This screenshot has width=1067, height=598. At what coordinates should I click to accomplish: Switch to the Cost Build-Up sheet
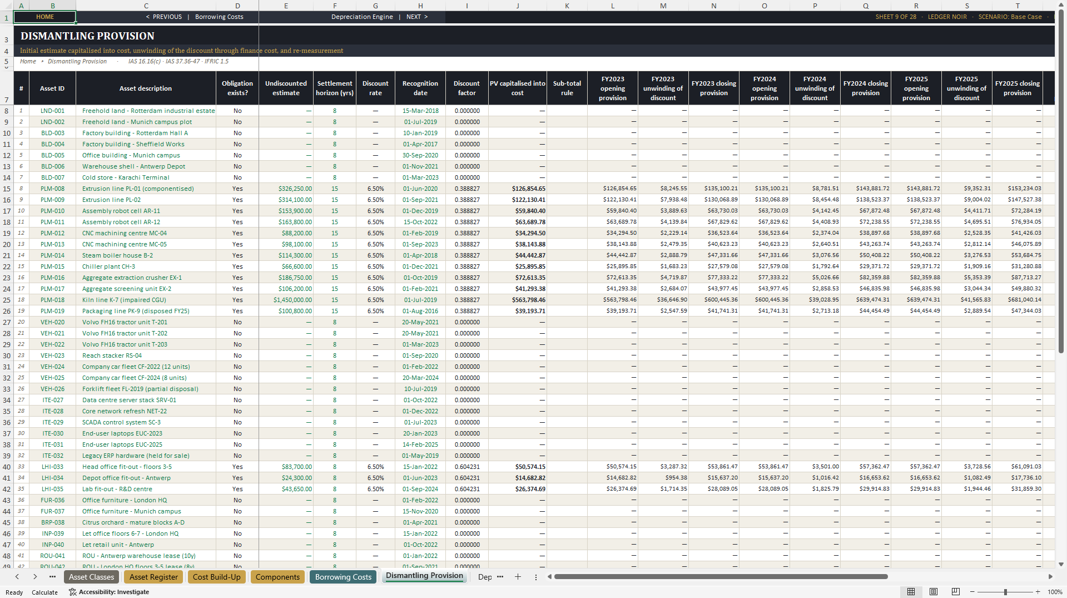(217, 577)
